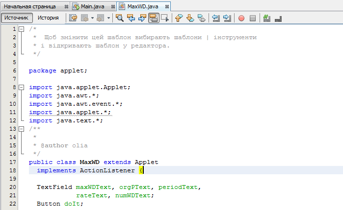Click line number 18 in the gutter

[13, 170]
